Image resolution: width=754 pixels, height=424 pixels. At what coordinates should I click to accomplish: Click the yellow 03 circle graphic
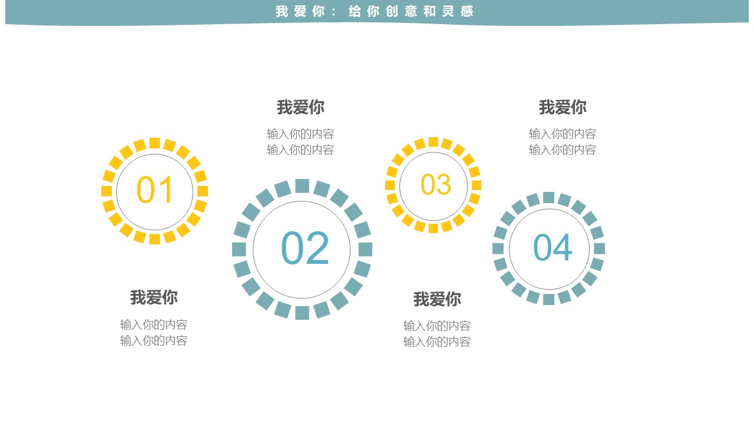(433, 185)
